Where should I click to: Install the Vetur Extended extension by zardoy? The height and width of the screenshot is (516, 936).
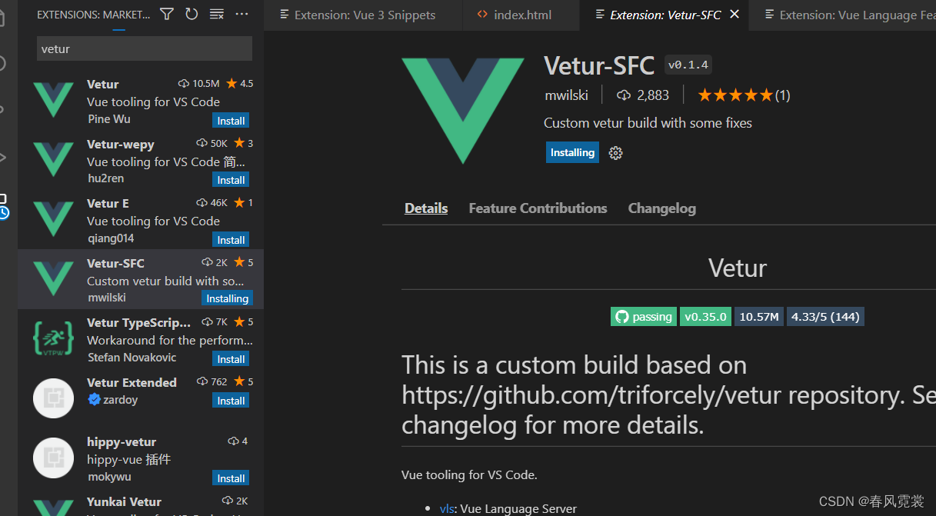click(231, 401)
